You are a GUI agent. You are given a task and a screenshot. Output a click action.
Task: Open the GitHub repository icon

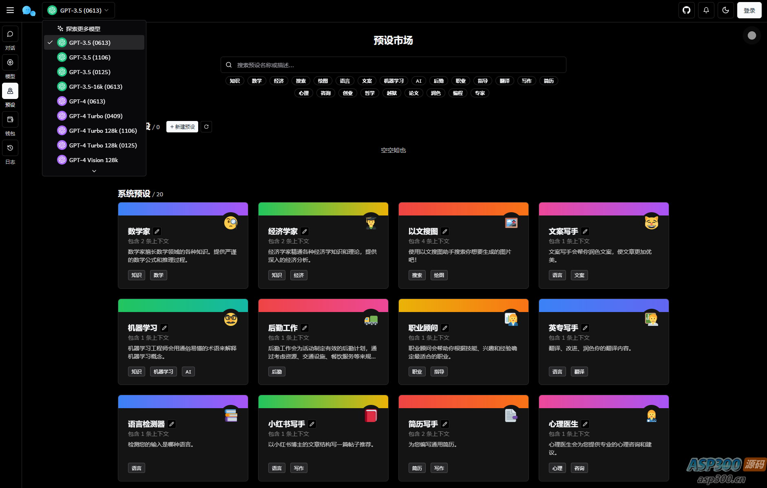(687, 10)
